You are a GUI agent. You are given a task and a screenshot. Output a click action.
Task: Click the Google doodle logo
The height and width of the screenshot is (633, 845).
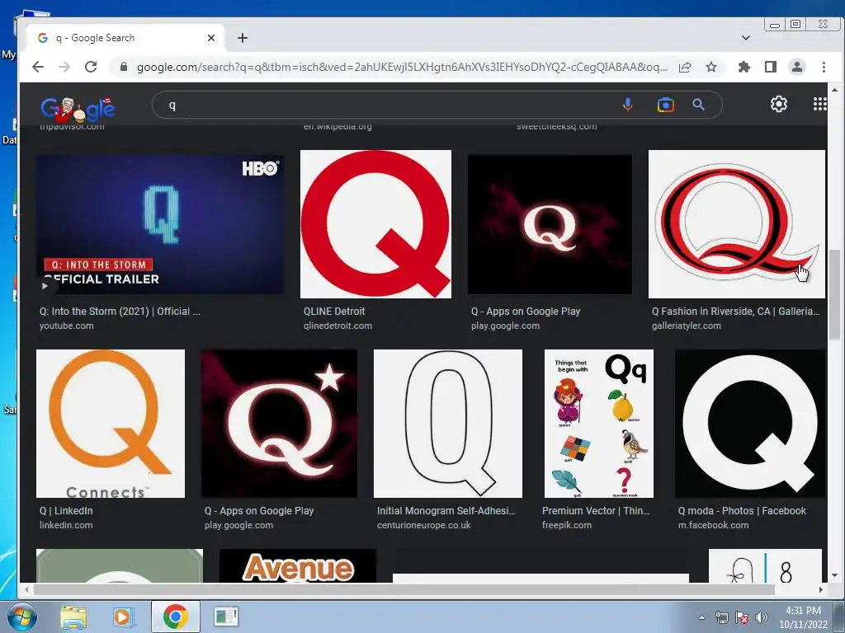tap(78, 110)
